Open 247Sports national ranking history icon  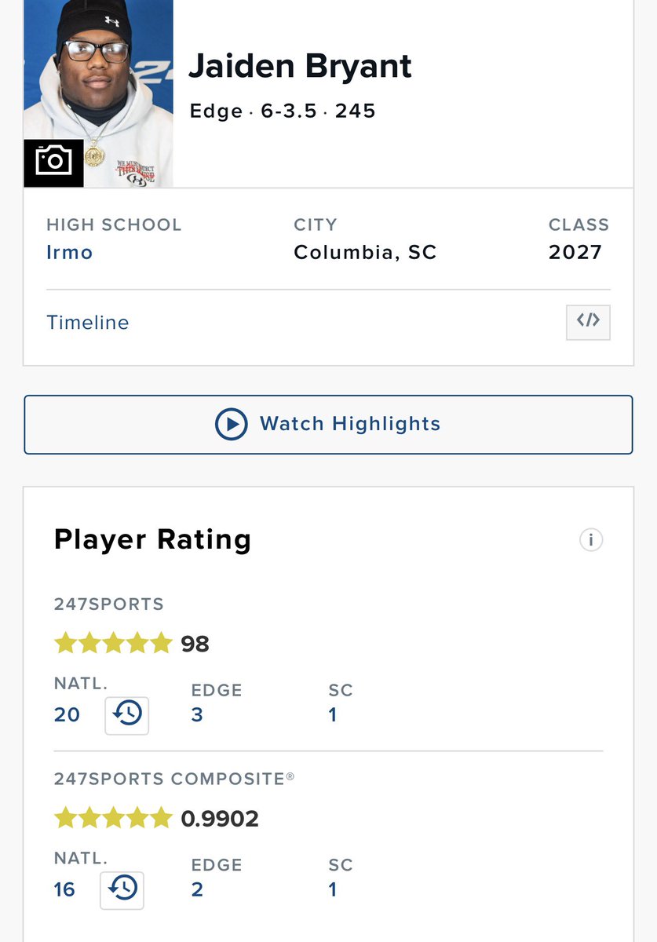[126, 714]
